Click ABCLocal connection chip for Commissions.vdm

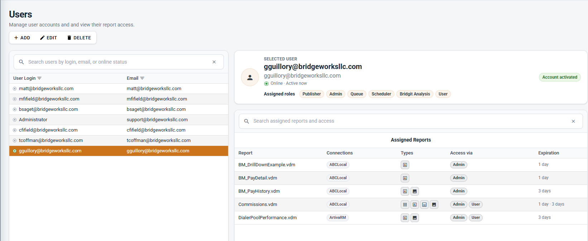click(x=338, y=205)
